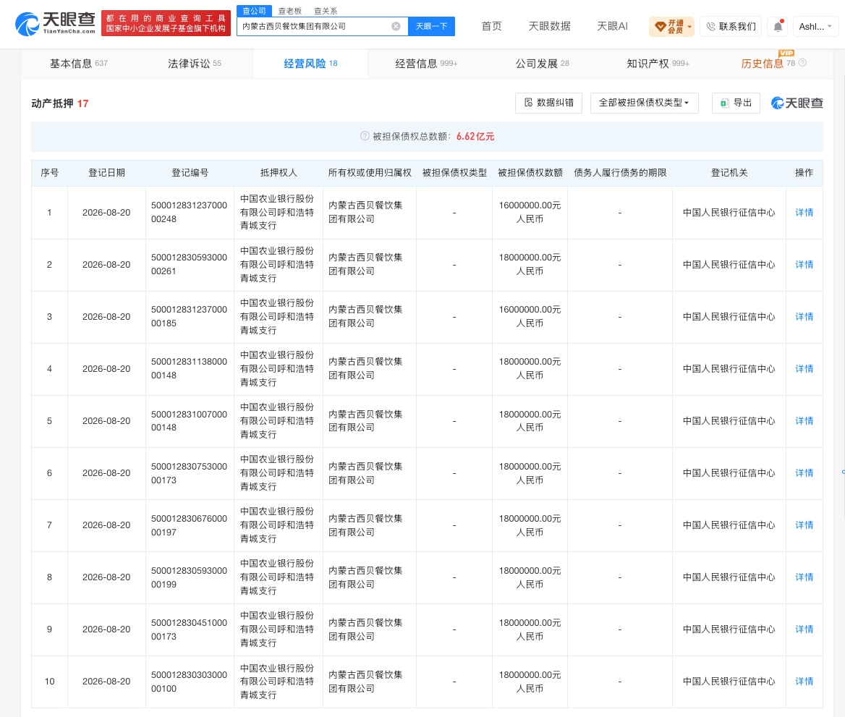This screenshot has width=845, height=717.
Task: Open 详情 for row 6
Action: coord(804,472)
